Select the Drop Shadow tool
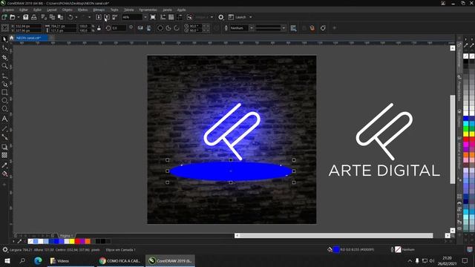This screenshot has width=475, height=267. [x=4, y=147]
